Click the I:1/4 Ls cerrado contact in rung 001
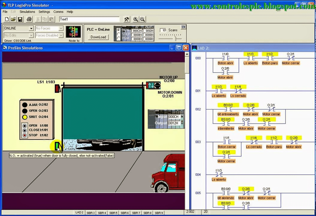 click(238, 91)
